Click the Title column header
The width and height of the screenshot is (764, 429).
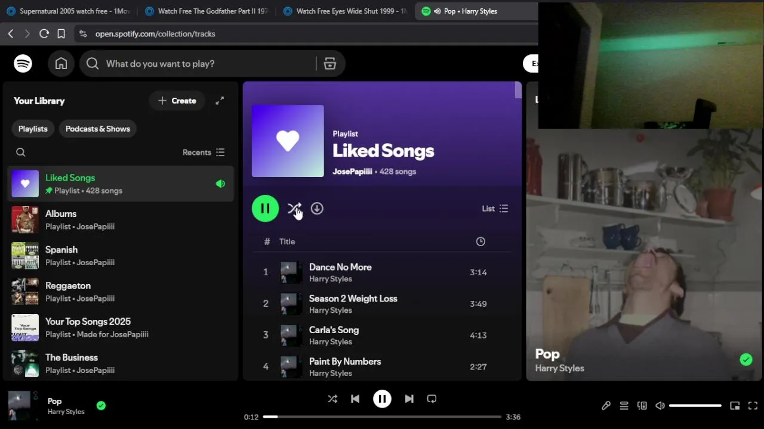click(x=287, y=241)
